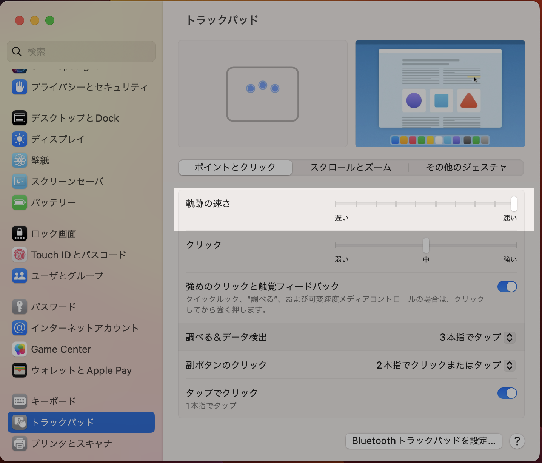The width and height of the screenshot is (542, 463).
Task: Open Touch IDとパスコード fingerprint icon
Action: point(20,255)
